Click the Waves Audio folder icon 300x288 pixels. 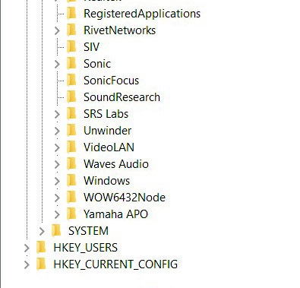tap(71, 163)
